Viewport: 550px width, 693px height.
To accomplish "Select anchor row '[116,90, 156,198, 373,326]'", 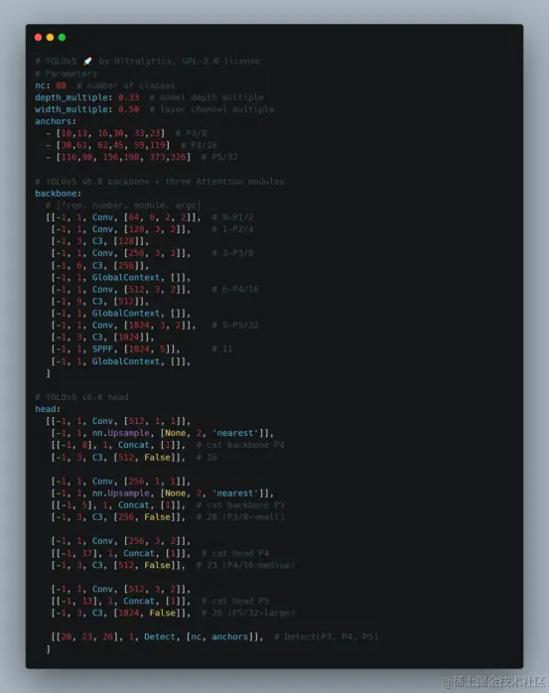I will coord(141,157).
